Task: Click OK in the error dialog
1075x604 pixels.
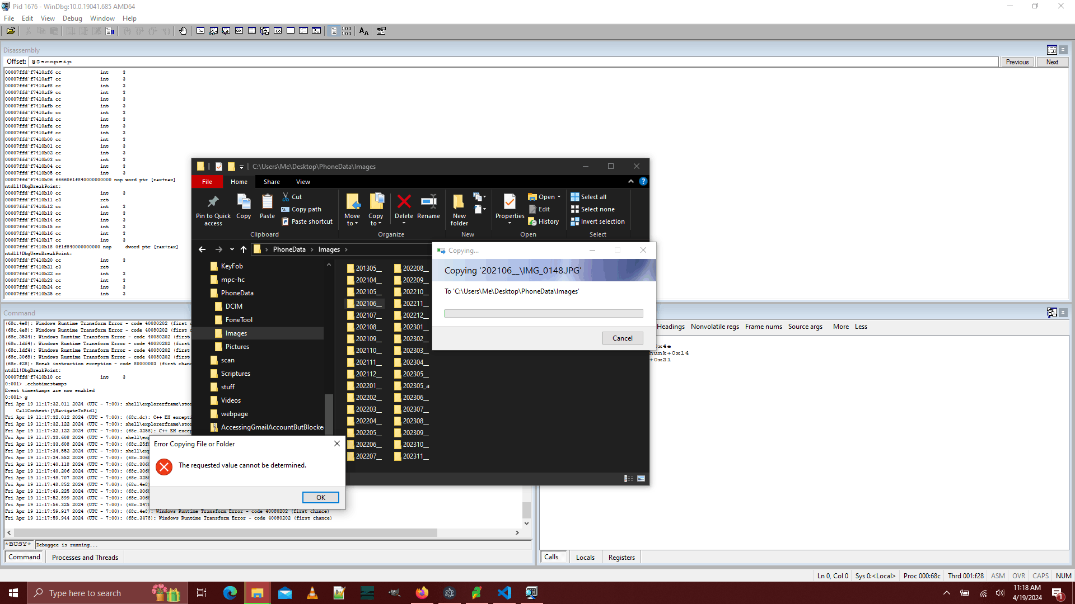Action: [x=320, y=497]
